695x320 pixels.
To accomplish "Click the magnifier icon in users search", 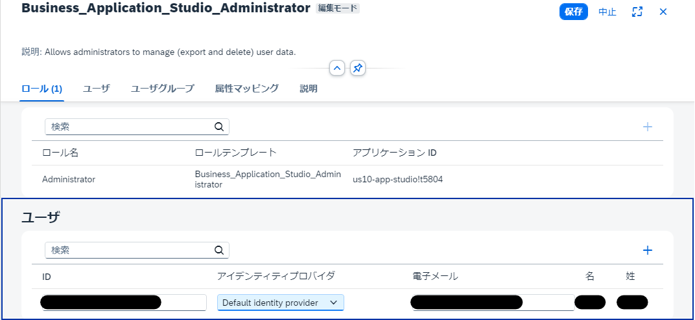I will 219,250.
